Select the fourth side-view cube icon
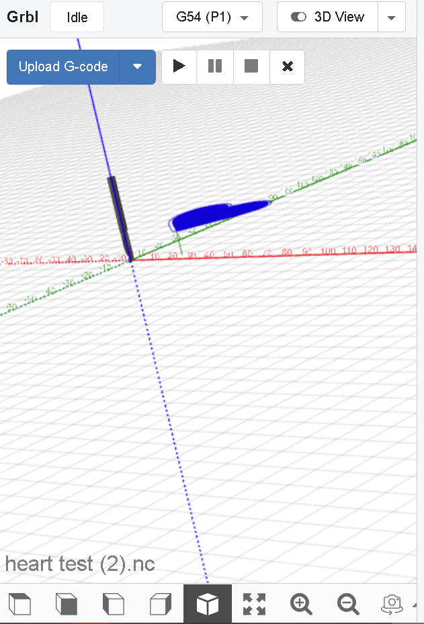This screenshot has height=624, width=424. 160,604
